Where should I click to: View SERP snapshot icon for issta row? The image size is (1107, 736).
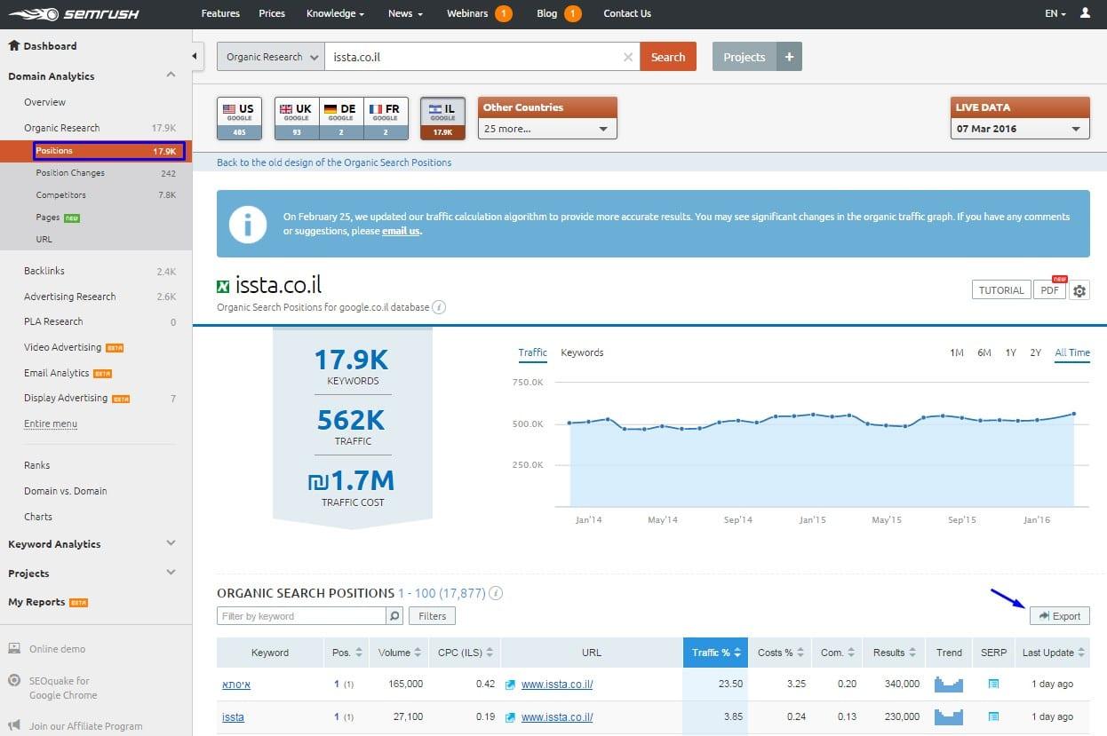pos(993,717)
